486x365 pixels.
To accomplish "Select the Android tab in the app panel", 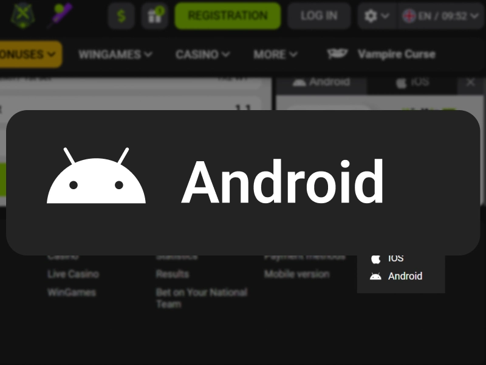I will [x=321, y=82].
